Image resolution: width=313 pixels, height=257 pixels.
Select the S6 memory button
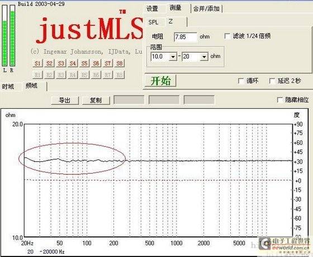[x=96, y=63]
